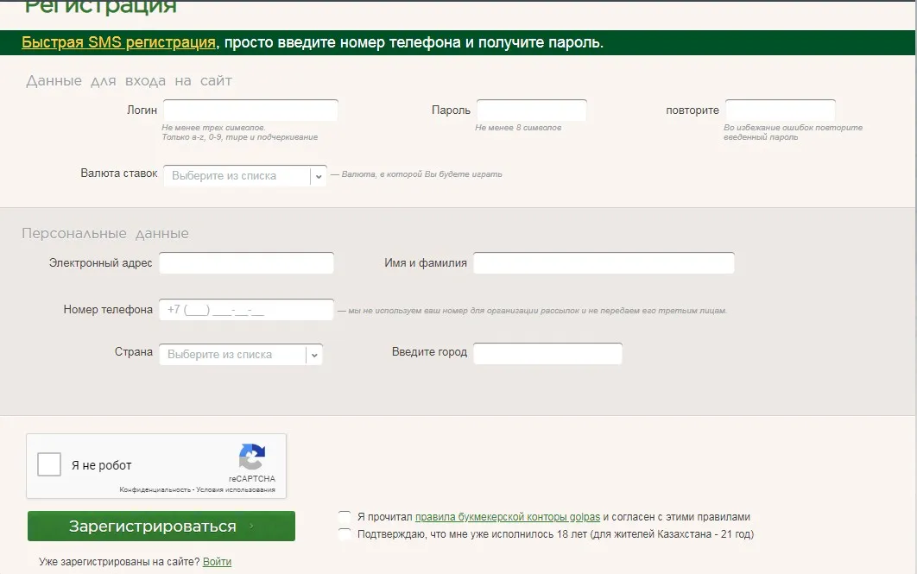Tick checkbox confirming age 18 or older

[x=345, y=533]
